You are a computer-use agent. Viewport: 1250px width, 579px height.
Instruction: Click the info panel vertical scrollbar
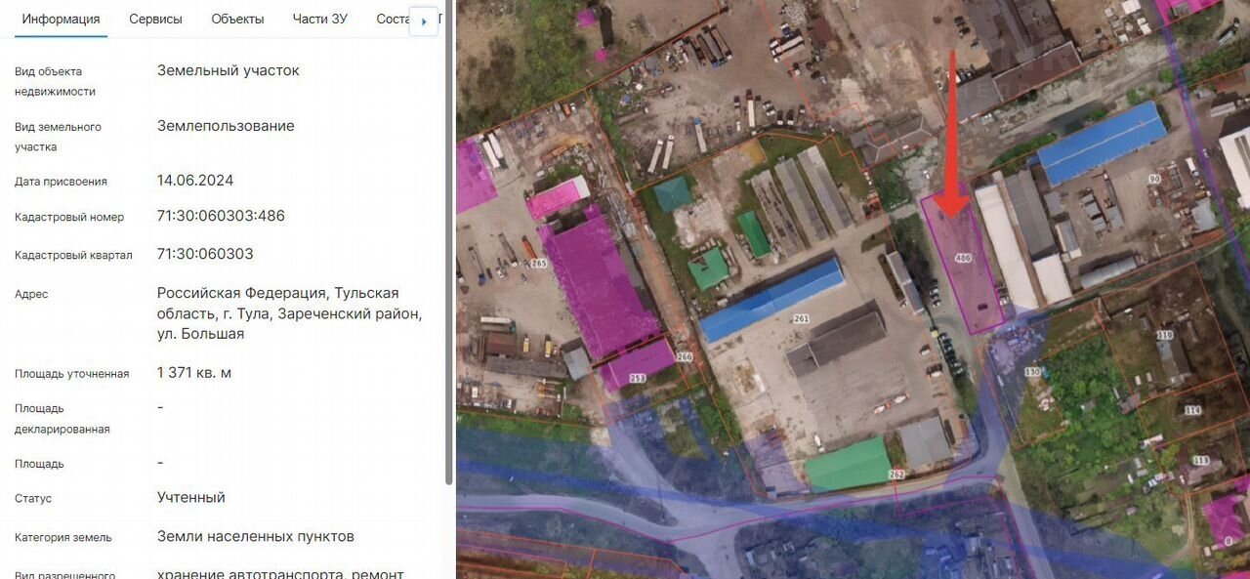pos(448,244)
